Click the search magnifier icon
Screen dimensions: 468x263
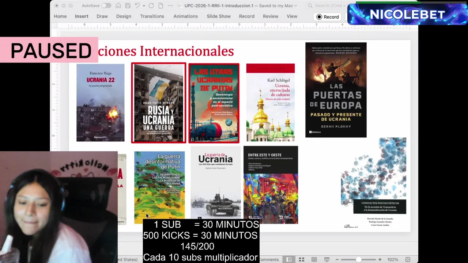(x=310, y=5)
